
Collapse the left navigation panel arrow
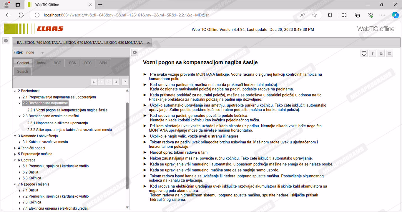click(135, 52)
